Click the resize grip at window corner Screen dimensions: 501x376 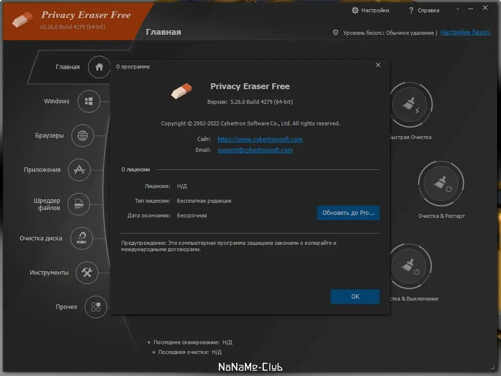tap(492, 367)
